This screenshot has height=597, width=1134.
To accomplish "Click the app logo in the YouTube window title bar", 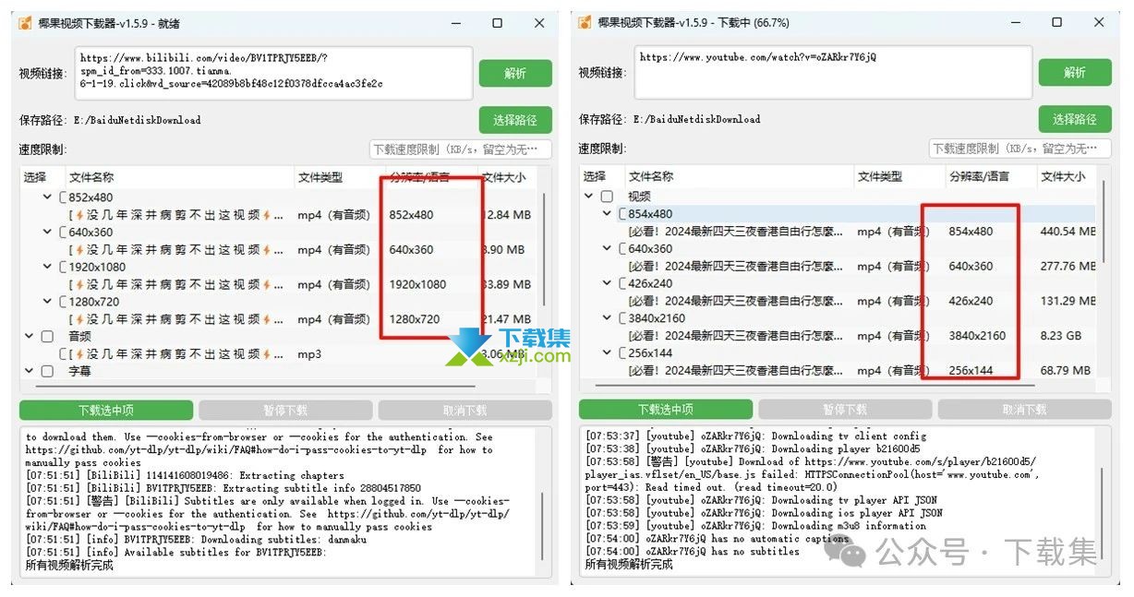I will 586,23.
